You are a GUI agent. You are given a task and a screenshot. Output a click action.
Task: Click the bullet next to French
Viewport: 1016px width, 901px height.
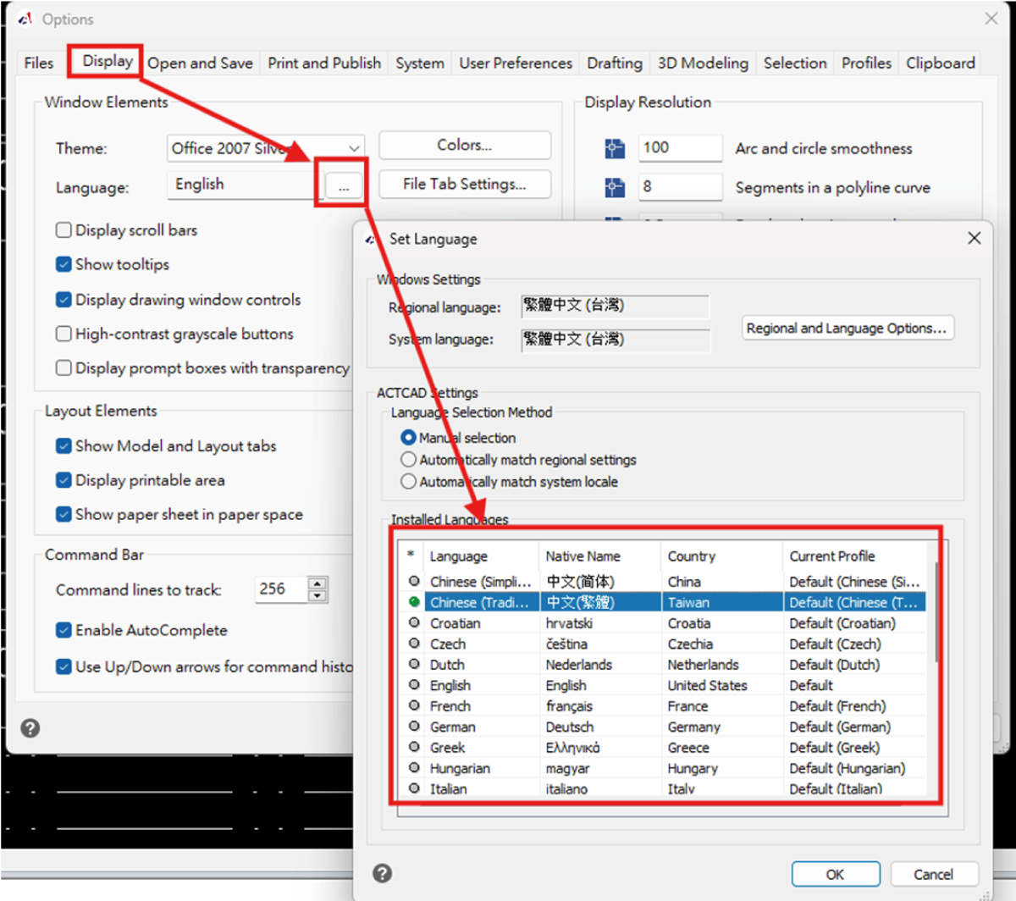point(414,705)
